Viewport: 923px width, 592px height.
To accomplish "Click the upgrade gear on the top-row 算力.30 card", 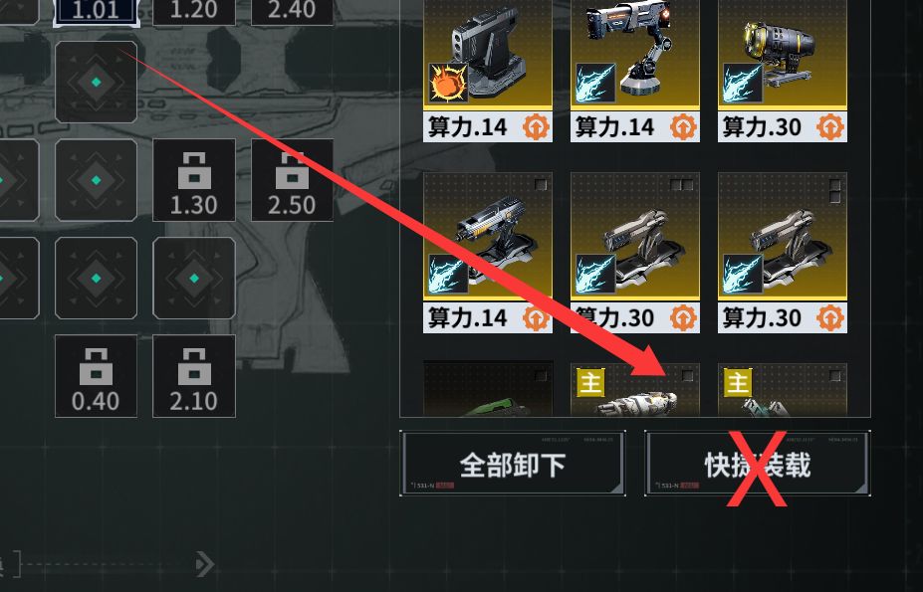I will coord(830,126).
